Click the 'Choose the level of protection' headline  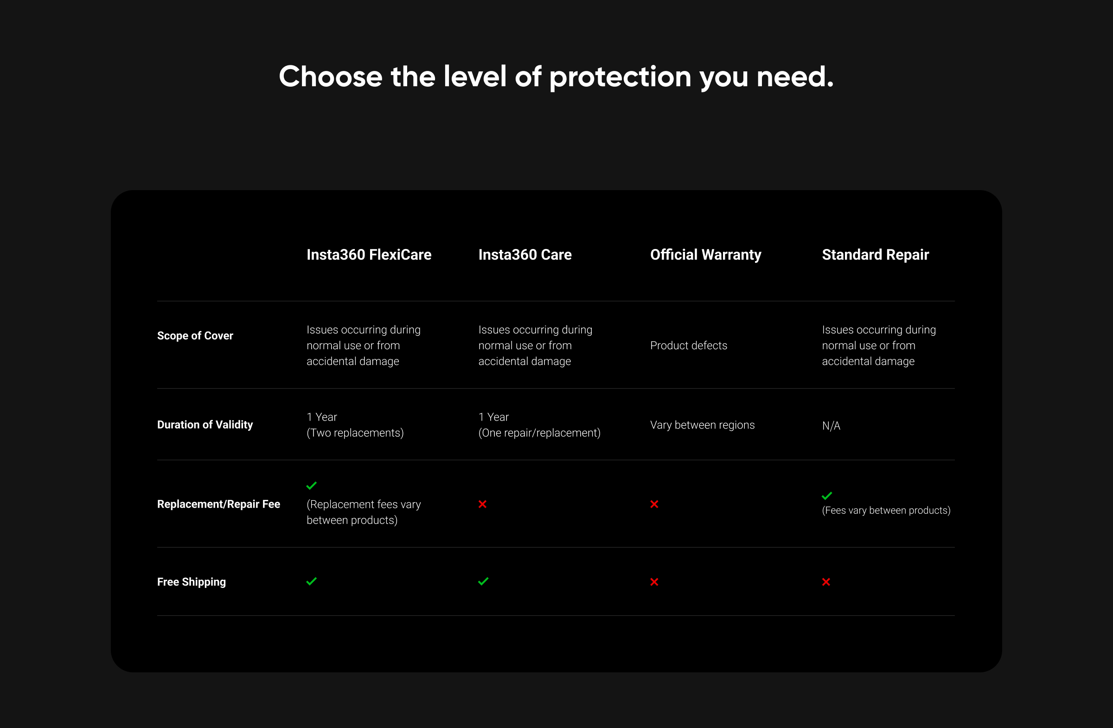556,77
